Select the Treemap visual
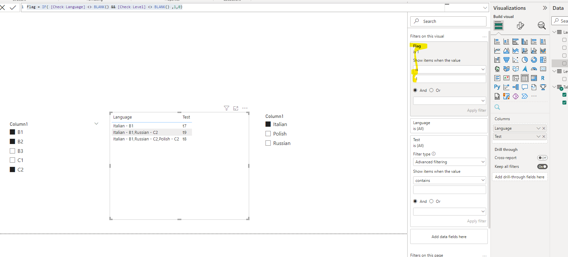568x257 pixels. (543, 60)
